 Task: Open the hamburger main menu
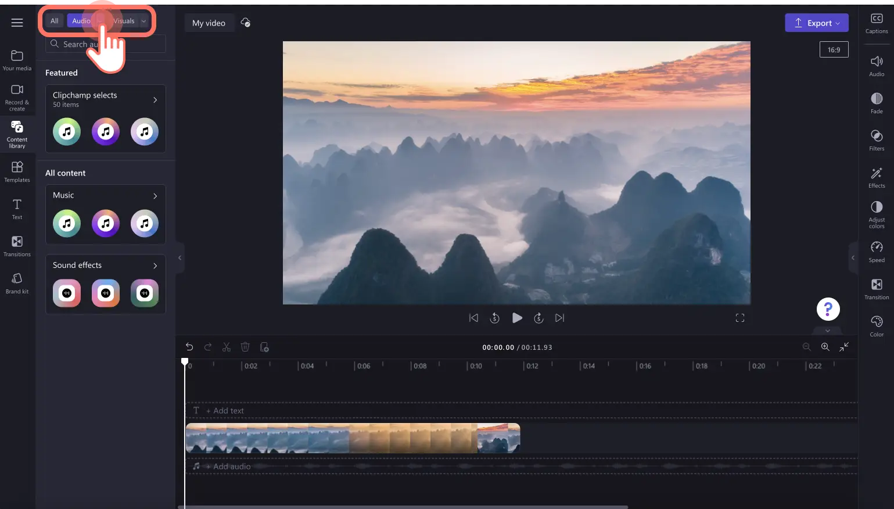tap(17, 23)
